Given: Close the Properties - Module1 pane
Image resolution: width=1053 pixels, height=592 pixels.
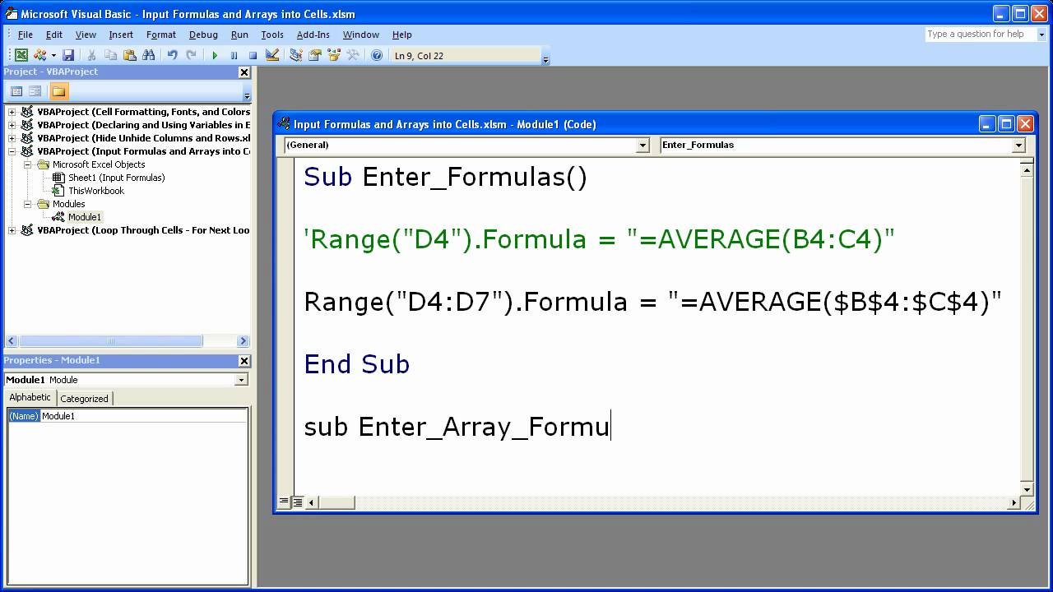Looking at the screenshot, I should (244, 361).
